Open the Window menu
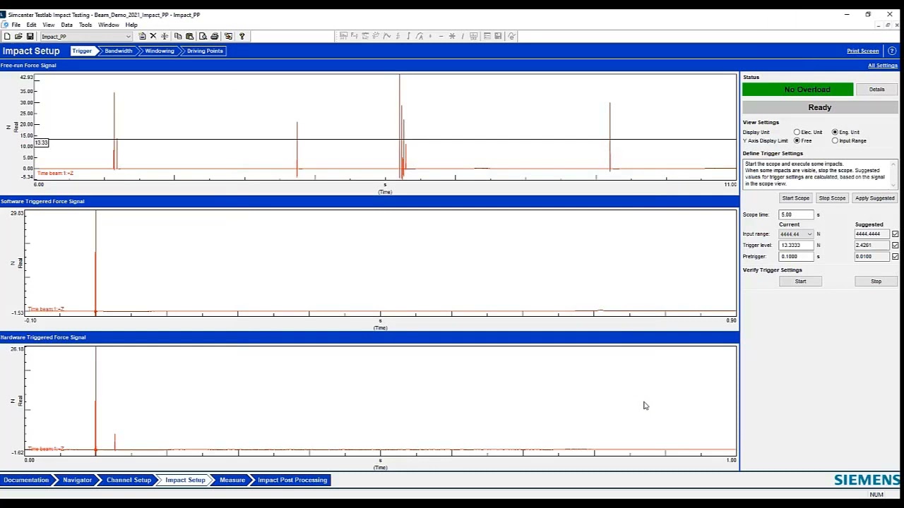904x508 pixels. [108, 25]
